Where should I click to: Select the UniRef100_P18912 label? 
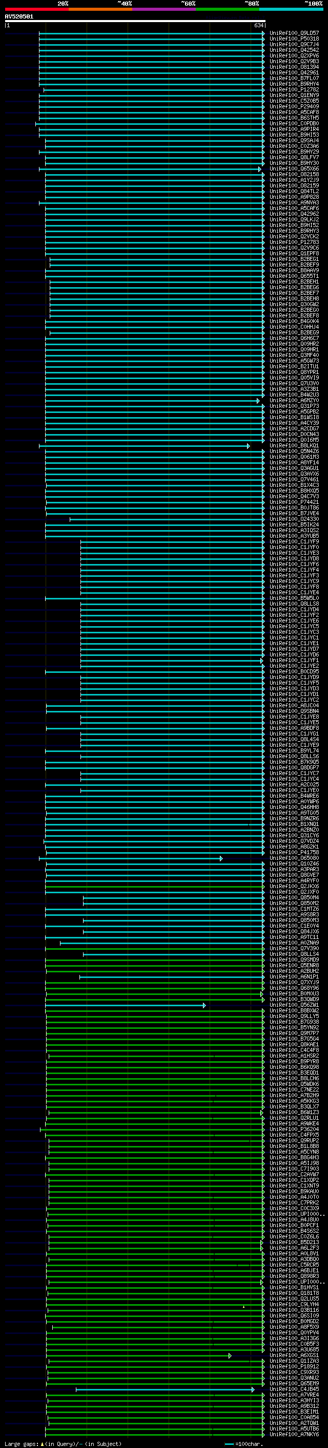point(294,1367)
